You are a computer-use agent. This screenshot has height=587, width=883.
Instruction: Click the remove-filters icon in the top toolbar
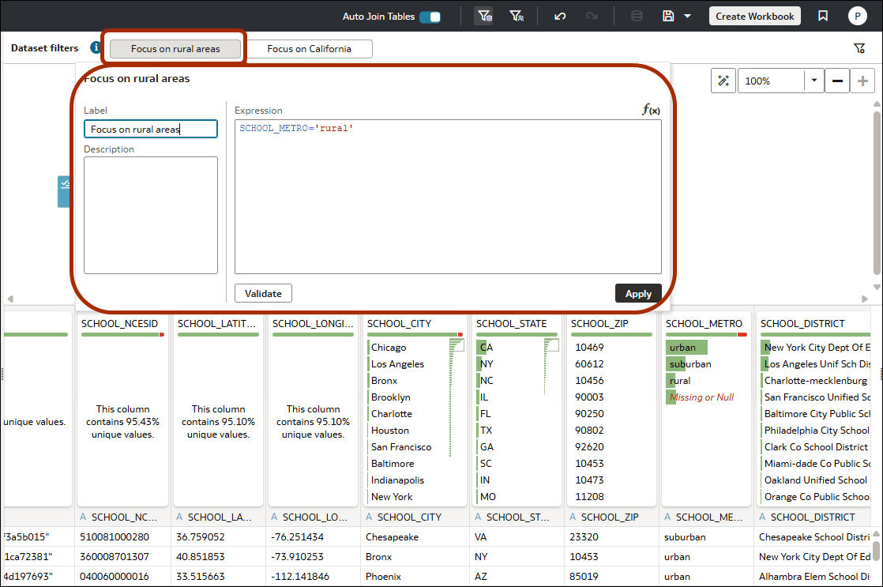[x=518, y=16]
